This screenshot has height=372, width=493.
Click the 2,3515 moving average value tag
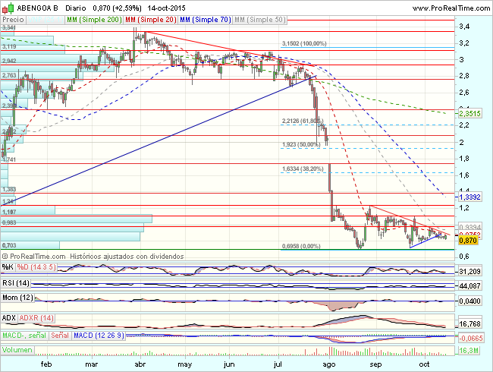470,113
